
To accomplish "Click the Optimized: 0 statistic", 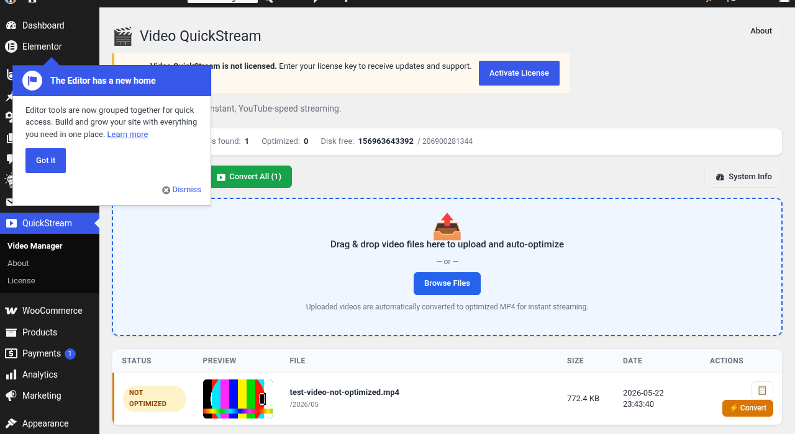I will 285,141.
